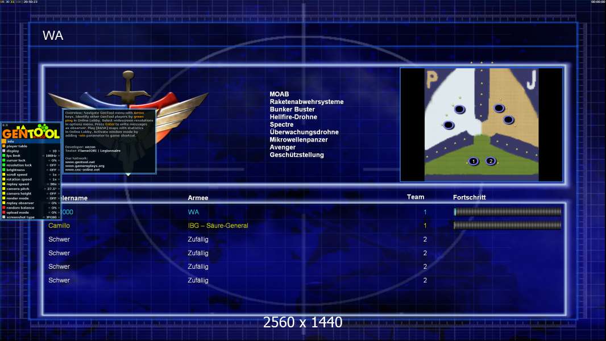The image size is (606, 341).
Task: Select start position 2 on the minimap
Action: pyautogui.click(x=491, y=161)
